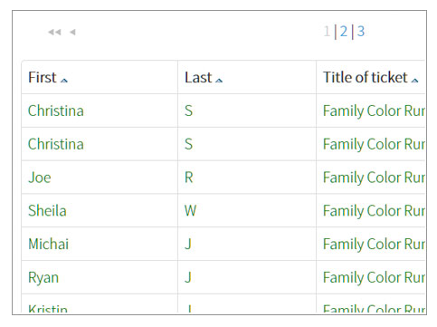The height and width of the screenshot is (327, 437).
Task: Sort by Title of ticket arrow
Action: [414, 81]
